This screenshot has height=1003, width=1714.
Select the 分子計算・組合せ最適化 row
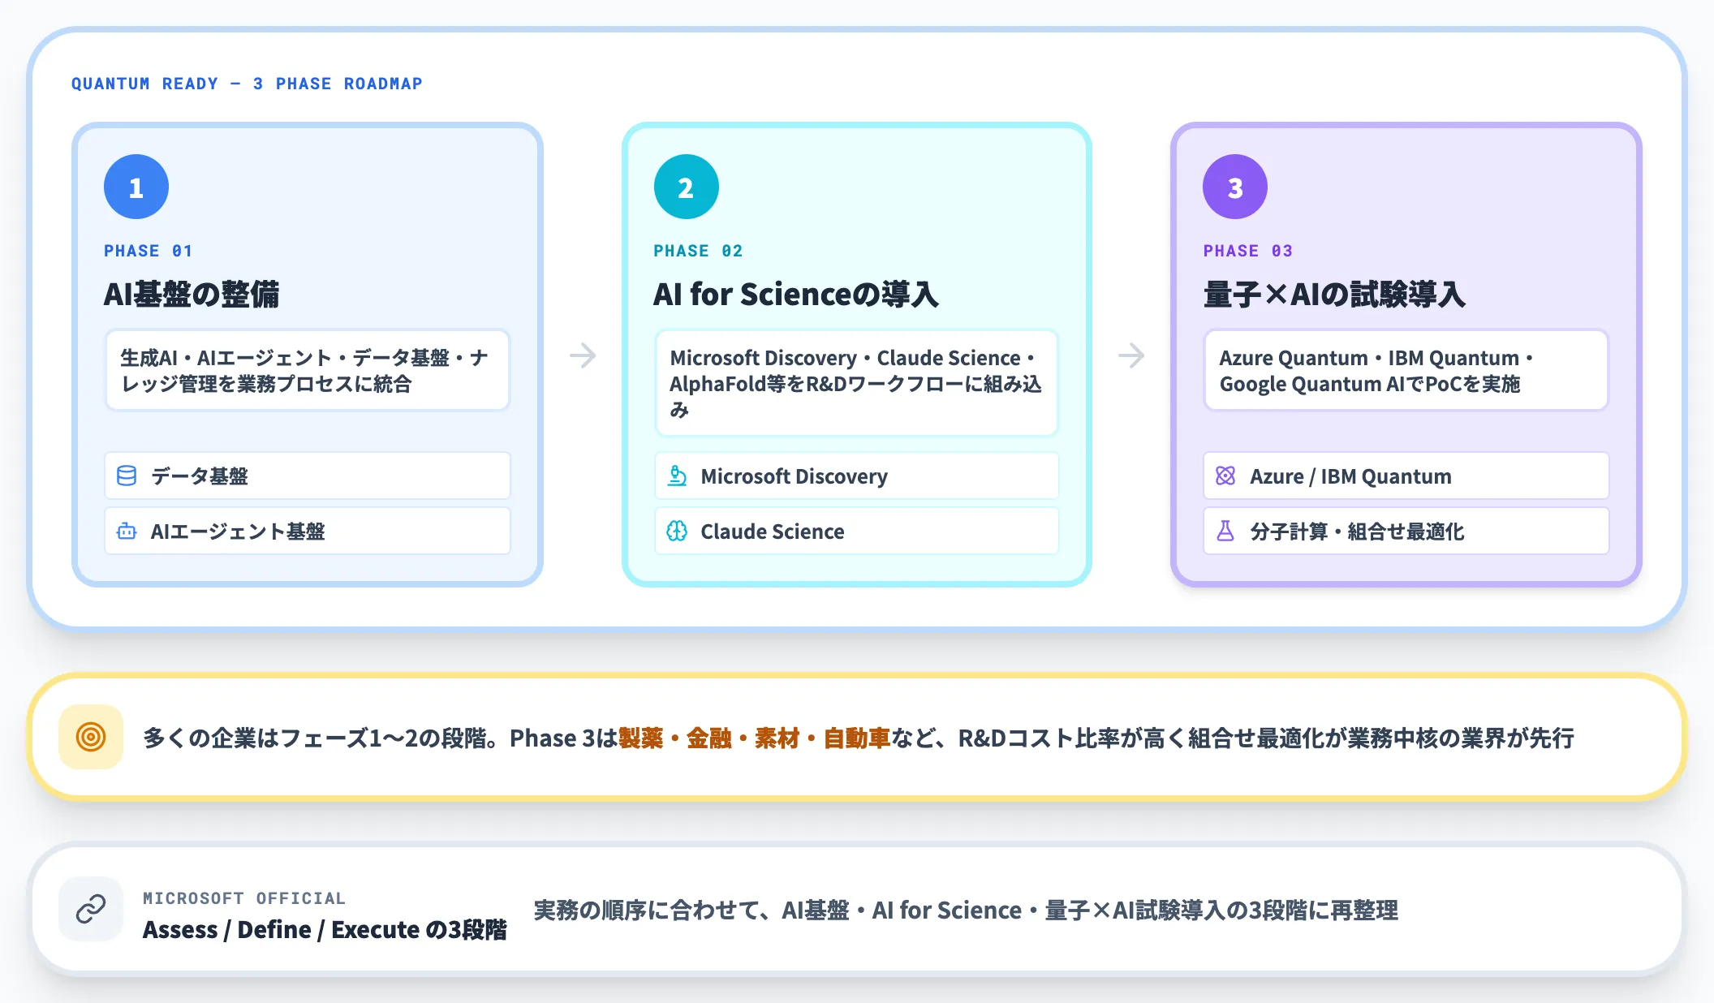pyautogui.click(x=1406, y=531)
